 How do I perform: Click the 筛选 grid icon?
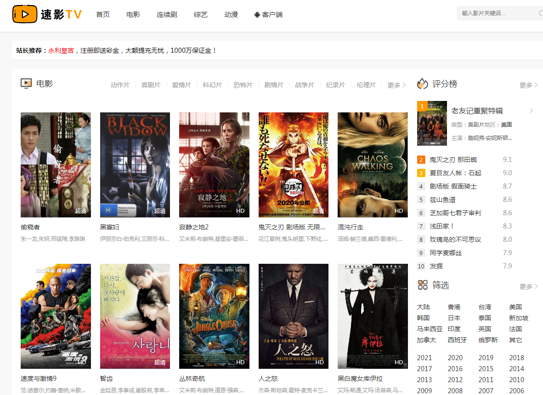click(x=423, y=285)
